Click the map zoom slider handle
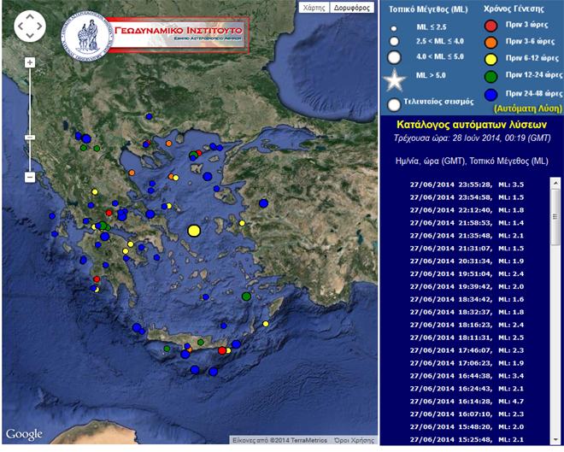Screen dimensions: 564x452 tap(30, 138)
